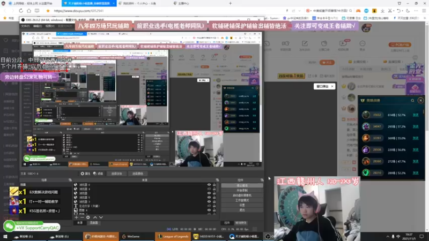Viewport: 429px width, 241px height.
Task: Open the game controller toolbar icon
Action: tap(358, 11)
